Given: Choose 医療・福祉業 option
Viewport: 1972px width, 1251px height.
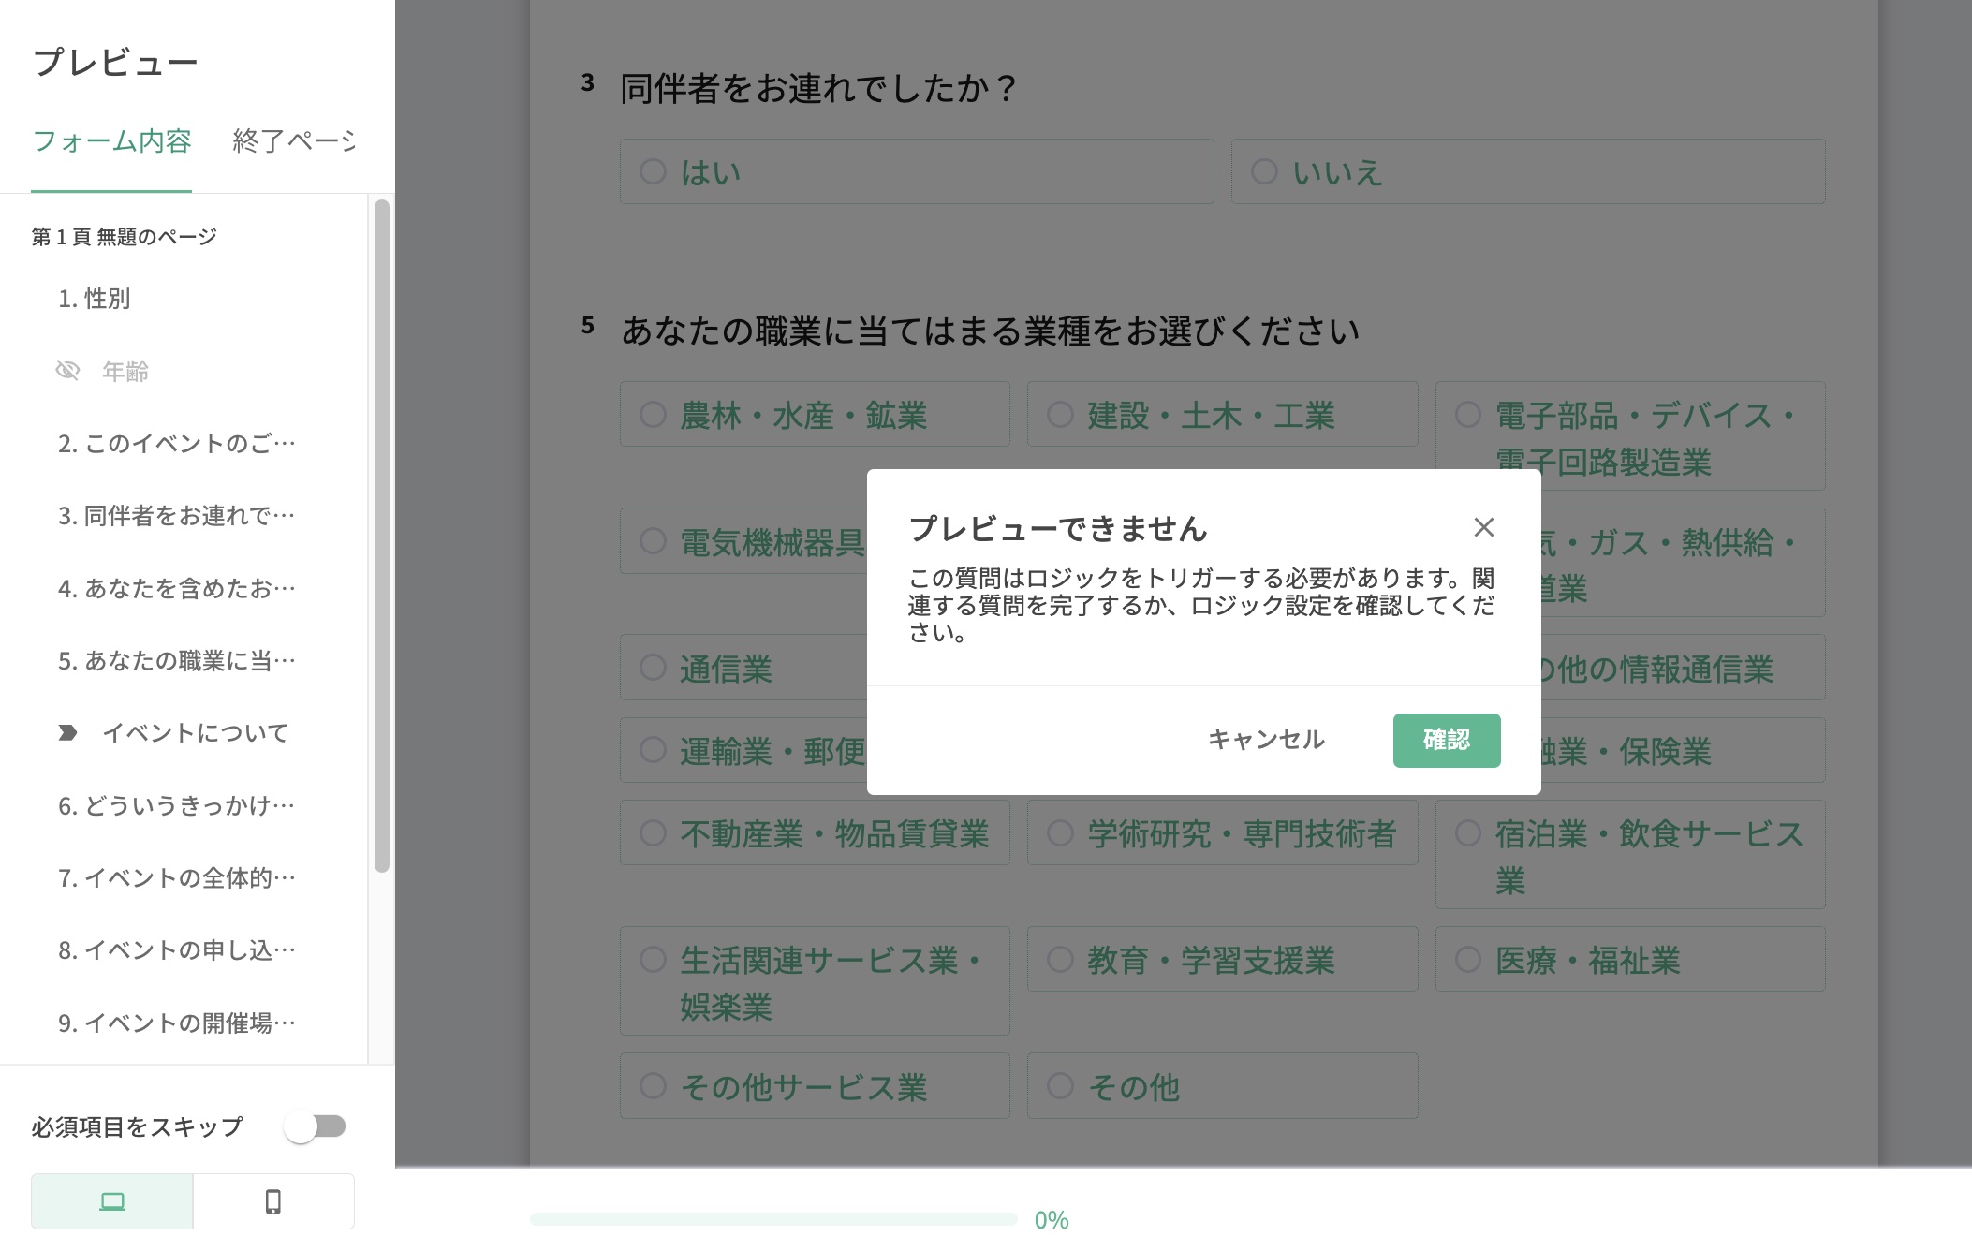Looking at the screenshot, I should [x=1630, y=959].
